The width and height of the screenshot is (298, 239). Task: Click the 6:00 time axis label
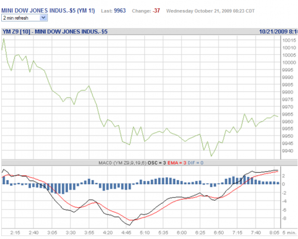[182, 232]
